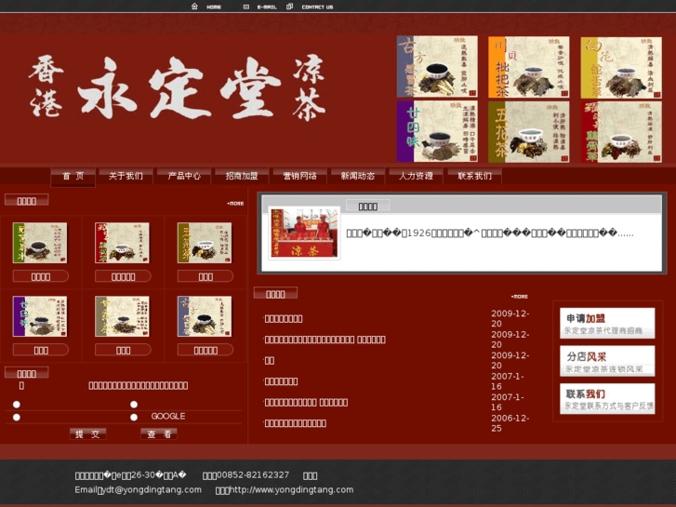Open the olive-striped product thumbnail top row
The height and width of the screenshot is (507, 676).
[x=205, y=243]
